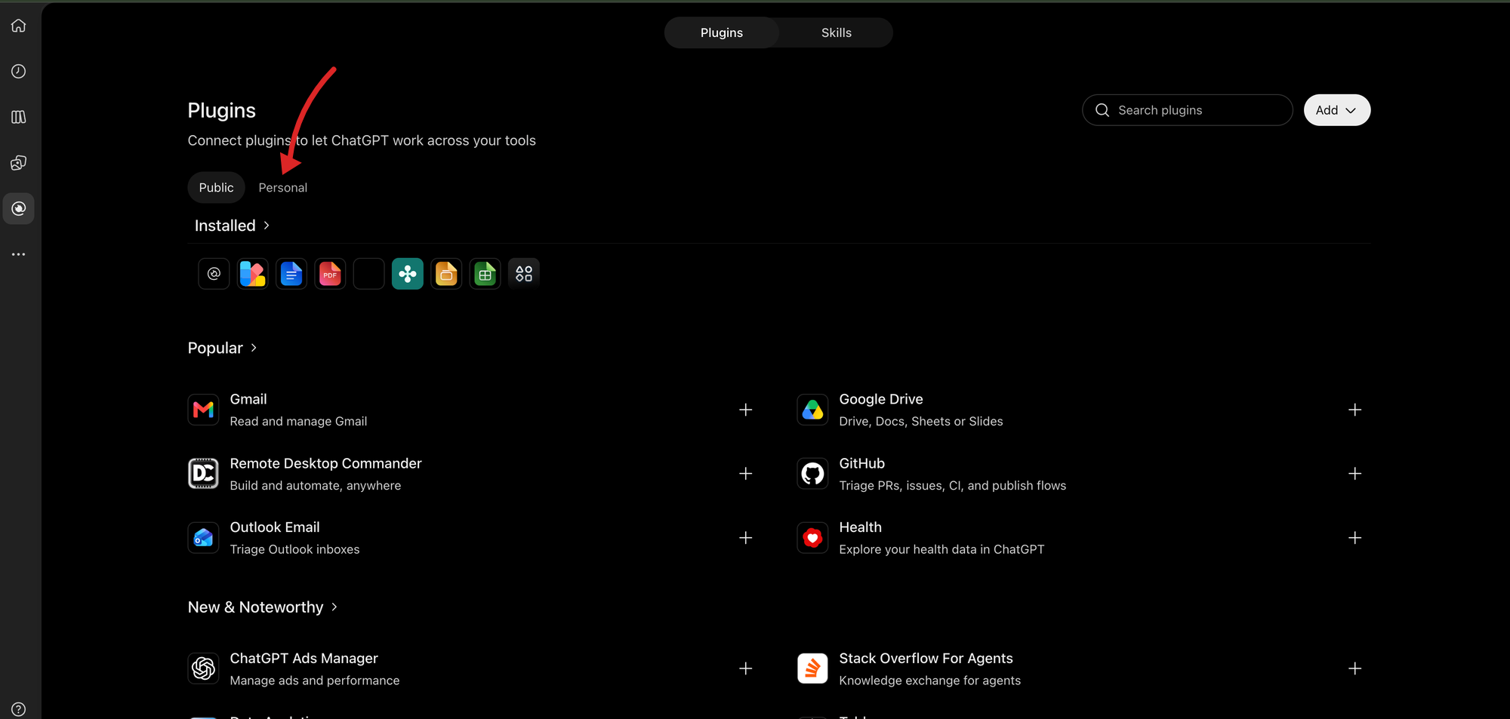Open the three-dot more menu in sidebar

click(x=19, y=254)
